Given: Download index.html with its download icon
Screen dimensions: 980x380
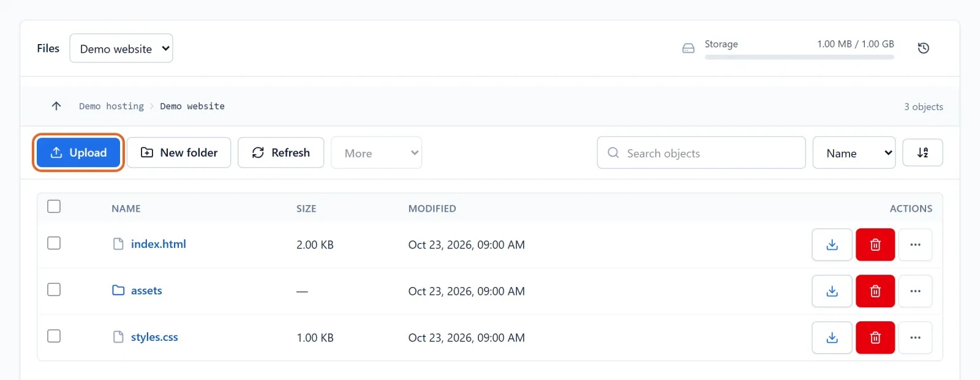Looking at the screenshot, I should click(x=832, y=245).
